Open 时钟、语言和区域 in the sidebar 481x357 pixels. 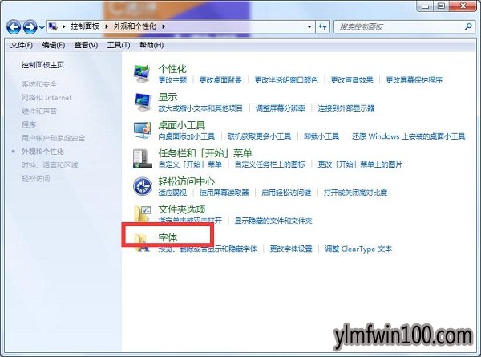(50, 165)
